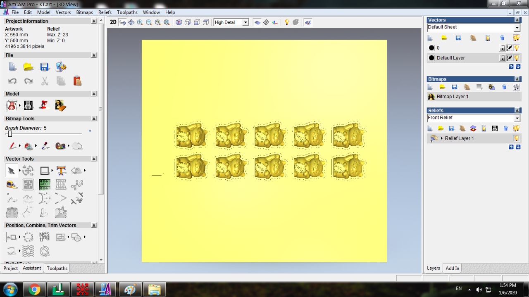The width and height of the screenshot is (529, 297).
Task: Move relief layer down with blue arrow
Action: point(518,147)
